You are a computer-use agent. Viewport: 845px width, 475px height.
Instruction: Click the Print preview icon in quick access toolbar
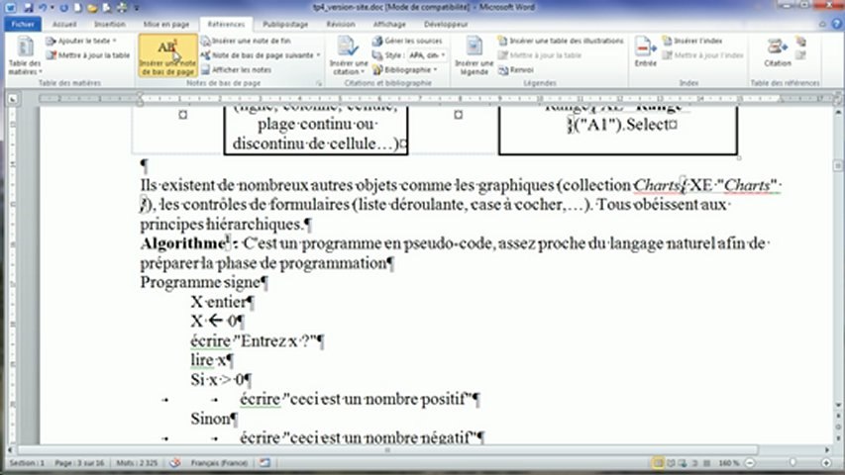[x=107, y=8]
